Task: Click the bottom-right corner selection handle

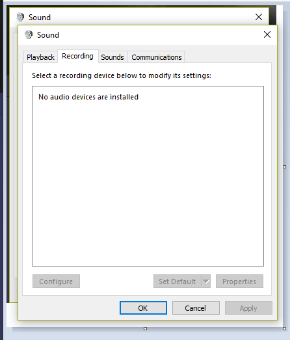Action: (284, 329)
